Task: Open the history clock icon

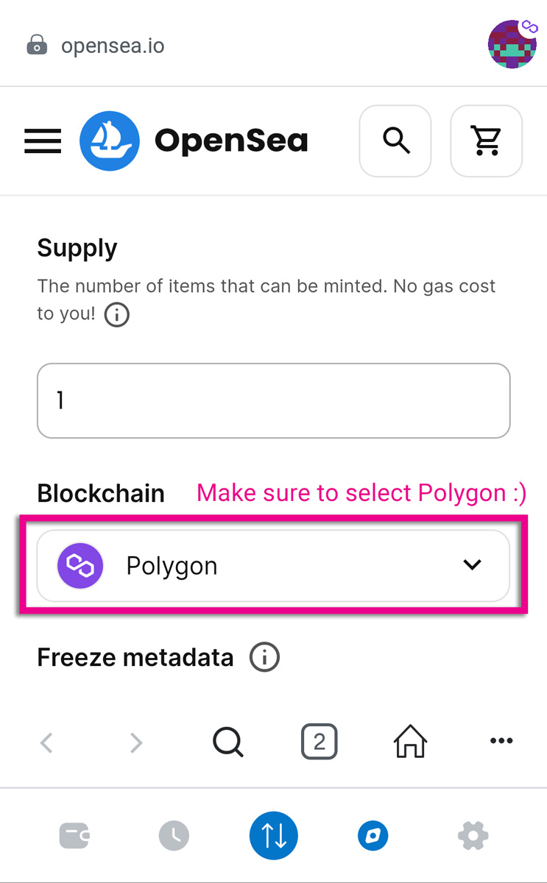Action: (174, 836)
